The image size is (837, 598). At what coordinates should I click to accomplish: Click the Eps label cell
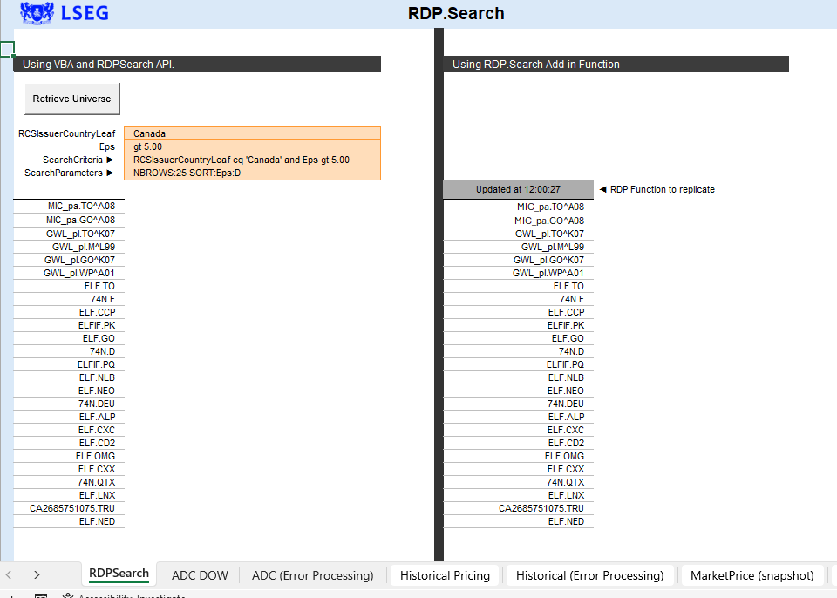pyautogui.click(x=106, y=146)
